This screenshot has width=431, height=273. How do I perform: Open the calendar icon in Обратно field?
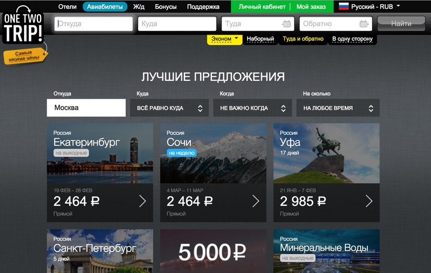[364, 24]
